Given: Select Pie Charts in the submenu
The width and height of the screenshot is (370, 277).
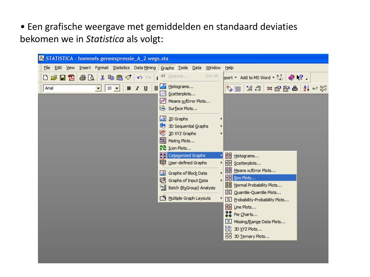Looking at the screenshot, I should (260, 214).
